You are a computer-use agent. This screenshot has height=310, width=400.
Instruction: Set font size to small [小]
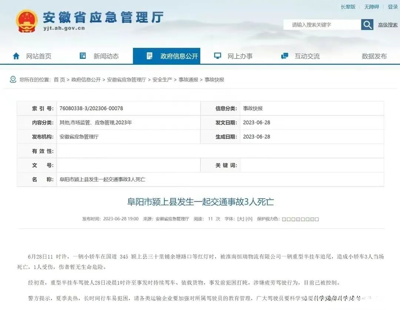249,219
